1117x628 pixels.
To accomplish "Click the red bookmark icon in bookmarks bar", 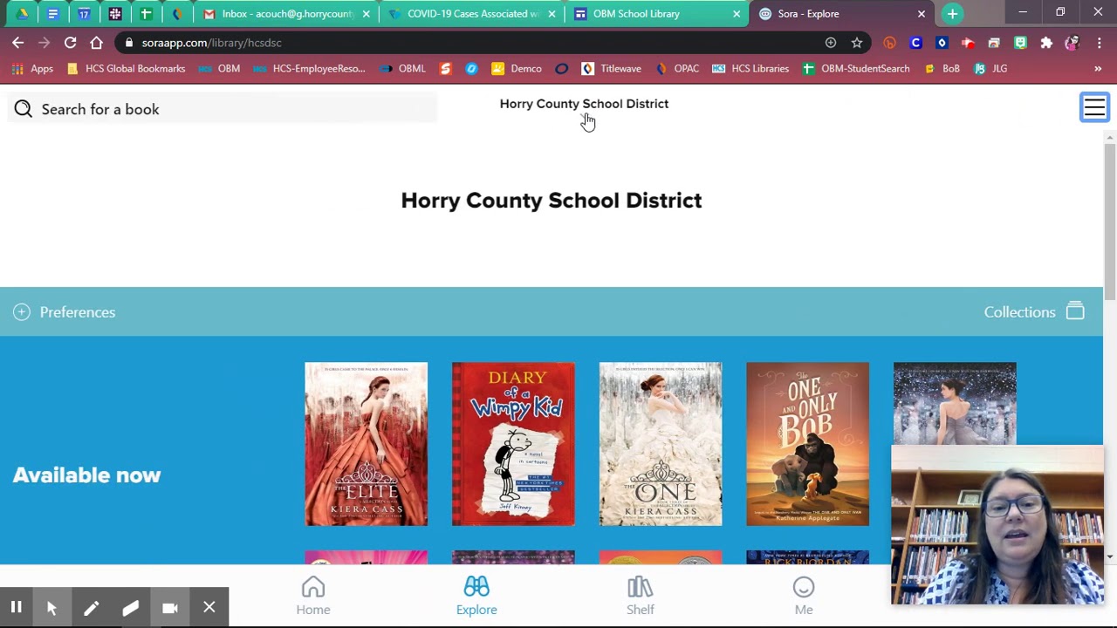I will coord(446,69).
